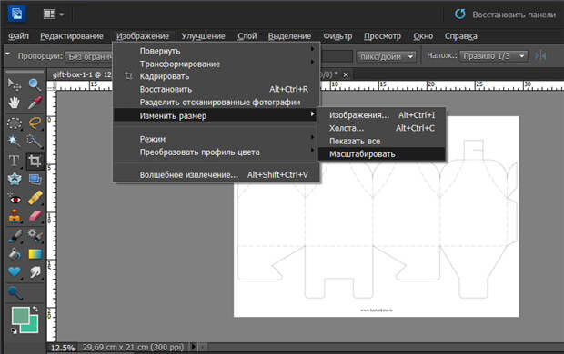This screenshot has width=564, height=354.
Task: Expand the Изменить размер submenu
Action: tap(217, 115)
